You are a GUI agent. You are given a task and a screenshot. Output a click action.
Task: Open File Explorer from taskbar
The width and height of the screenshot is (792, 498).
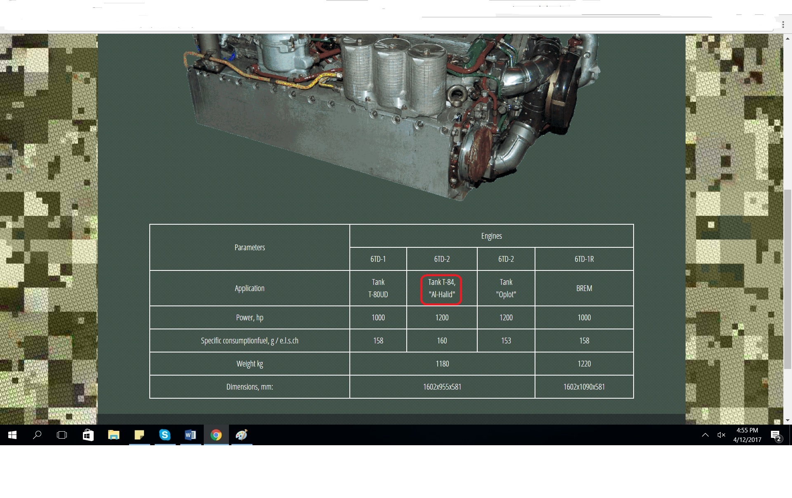[114, 435]
